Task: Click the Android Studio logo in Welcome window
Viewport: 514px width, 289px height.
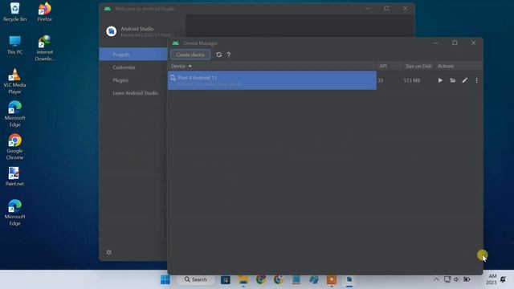Action: click(x=111, y=31)
